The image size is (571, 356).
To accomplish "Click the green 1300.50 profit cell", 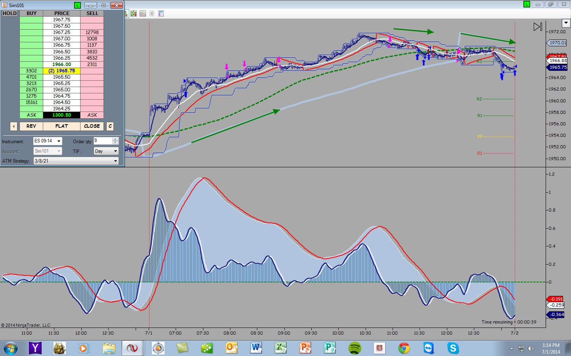I will (x=61, y=115).
